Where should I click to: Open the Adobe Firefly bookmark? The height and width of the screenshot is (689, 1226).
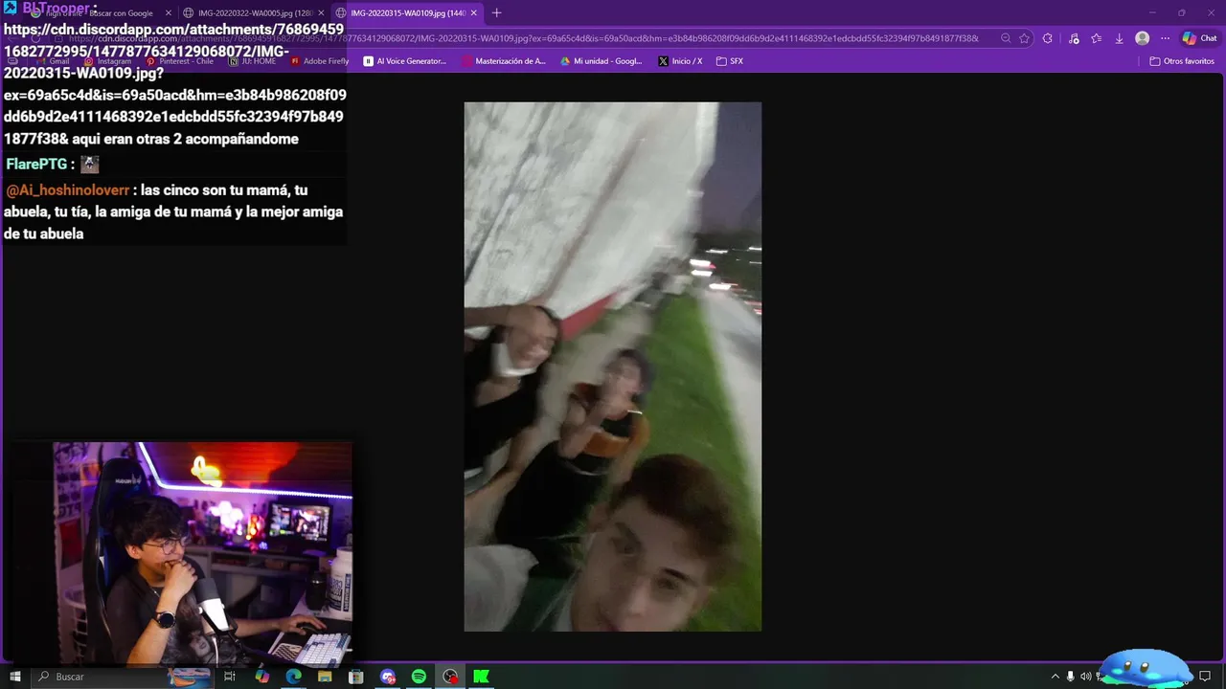(x=320, y=61)
